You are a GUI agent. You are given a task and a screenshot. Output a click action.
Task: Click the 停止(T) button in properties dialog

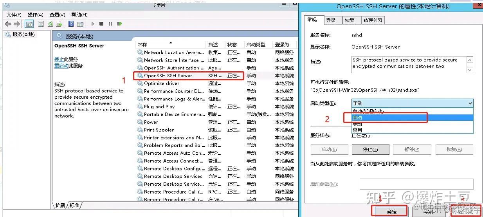(x=370, y=150)
